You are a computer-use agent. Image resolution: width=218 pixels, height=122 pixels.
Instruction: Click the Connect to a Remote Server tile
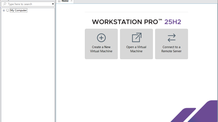[x=171, y=44]
